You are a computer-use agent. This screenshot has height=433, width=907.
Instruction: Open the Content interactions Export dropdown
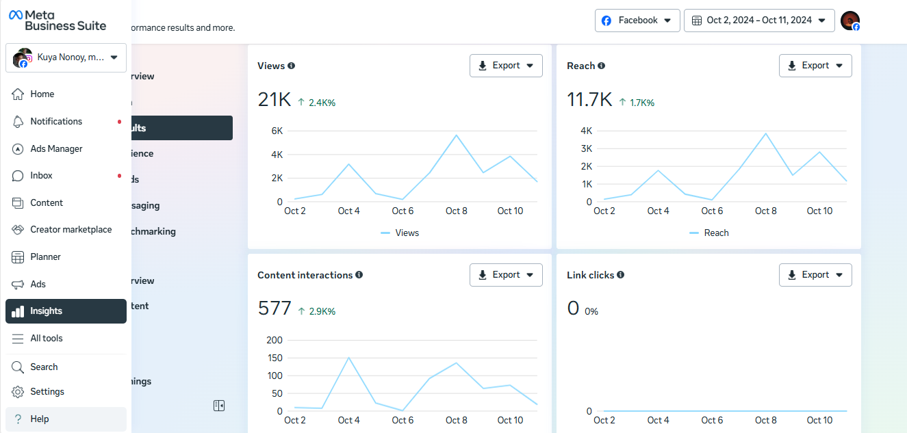506,275
